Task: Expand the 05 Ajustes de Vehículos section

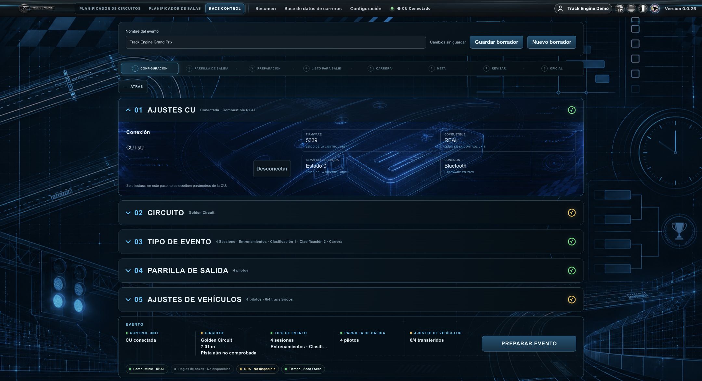Action: (x=128, y=299)
